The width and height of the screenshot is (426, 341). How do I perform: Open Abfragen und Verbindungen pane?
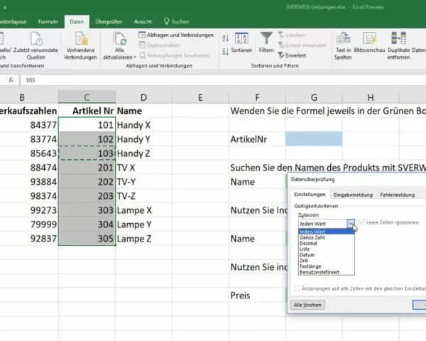pos(176,35)
